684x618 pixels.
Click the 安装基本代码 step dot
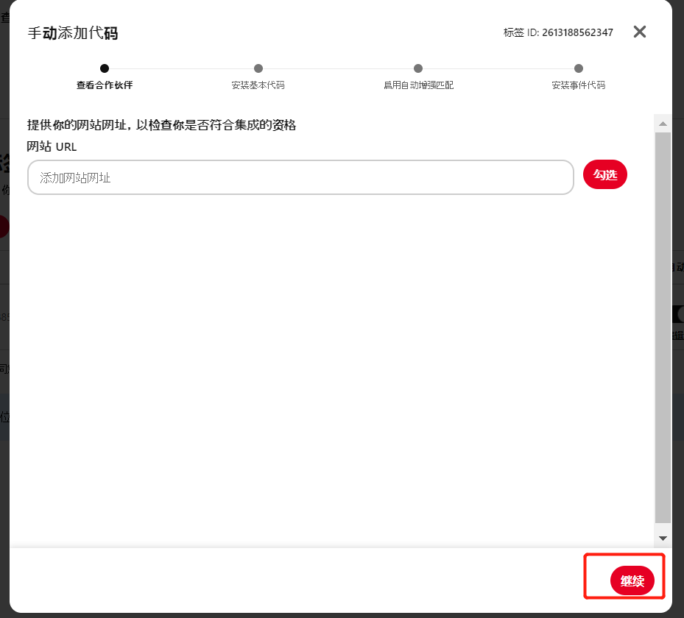258,68
